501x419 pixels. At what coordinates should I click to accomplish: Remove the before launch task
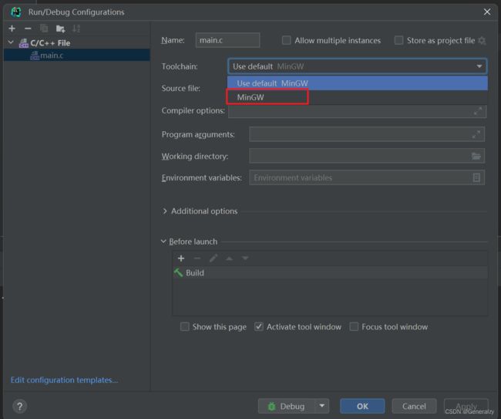(x=197, y=258)
